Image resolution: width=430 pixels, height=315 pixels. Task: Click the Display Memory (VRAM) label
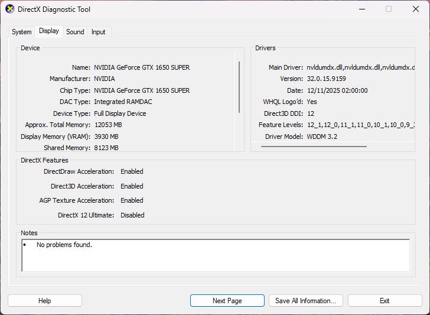56,137
